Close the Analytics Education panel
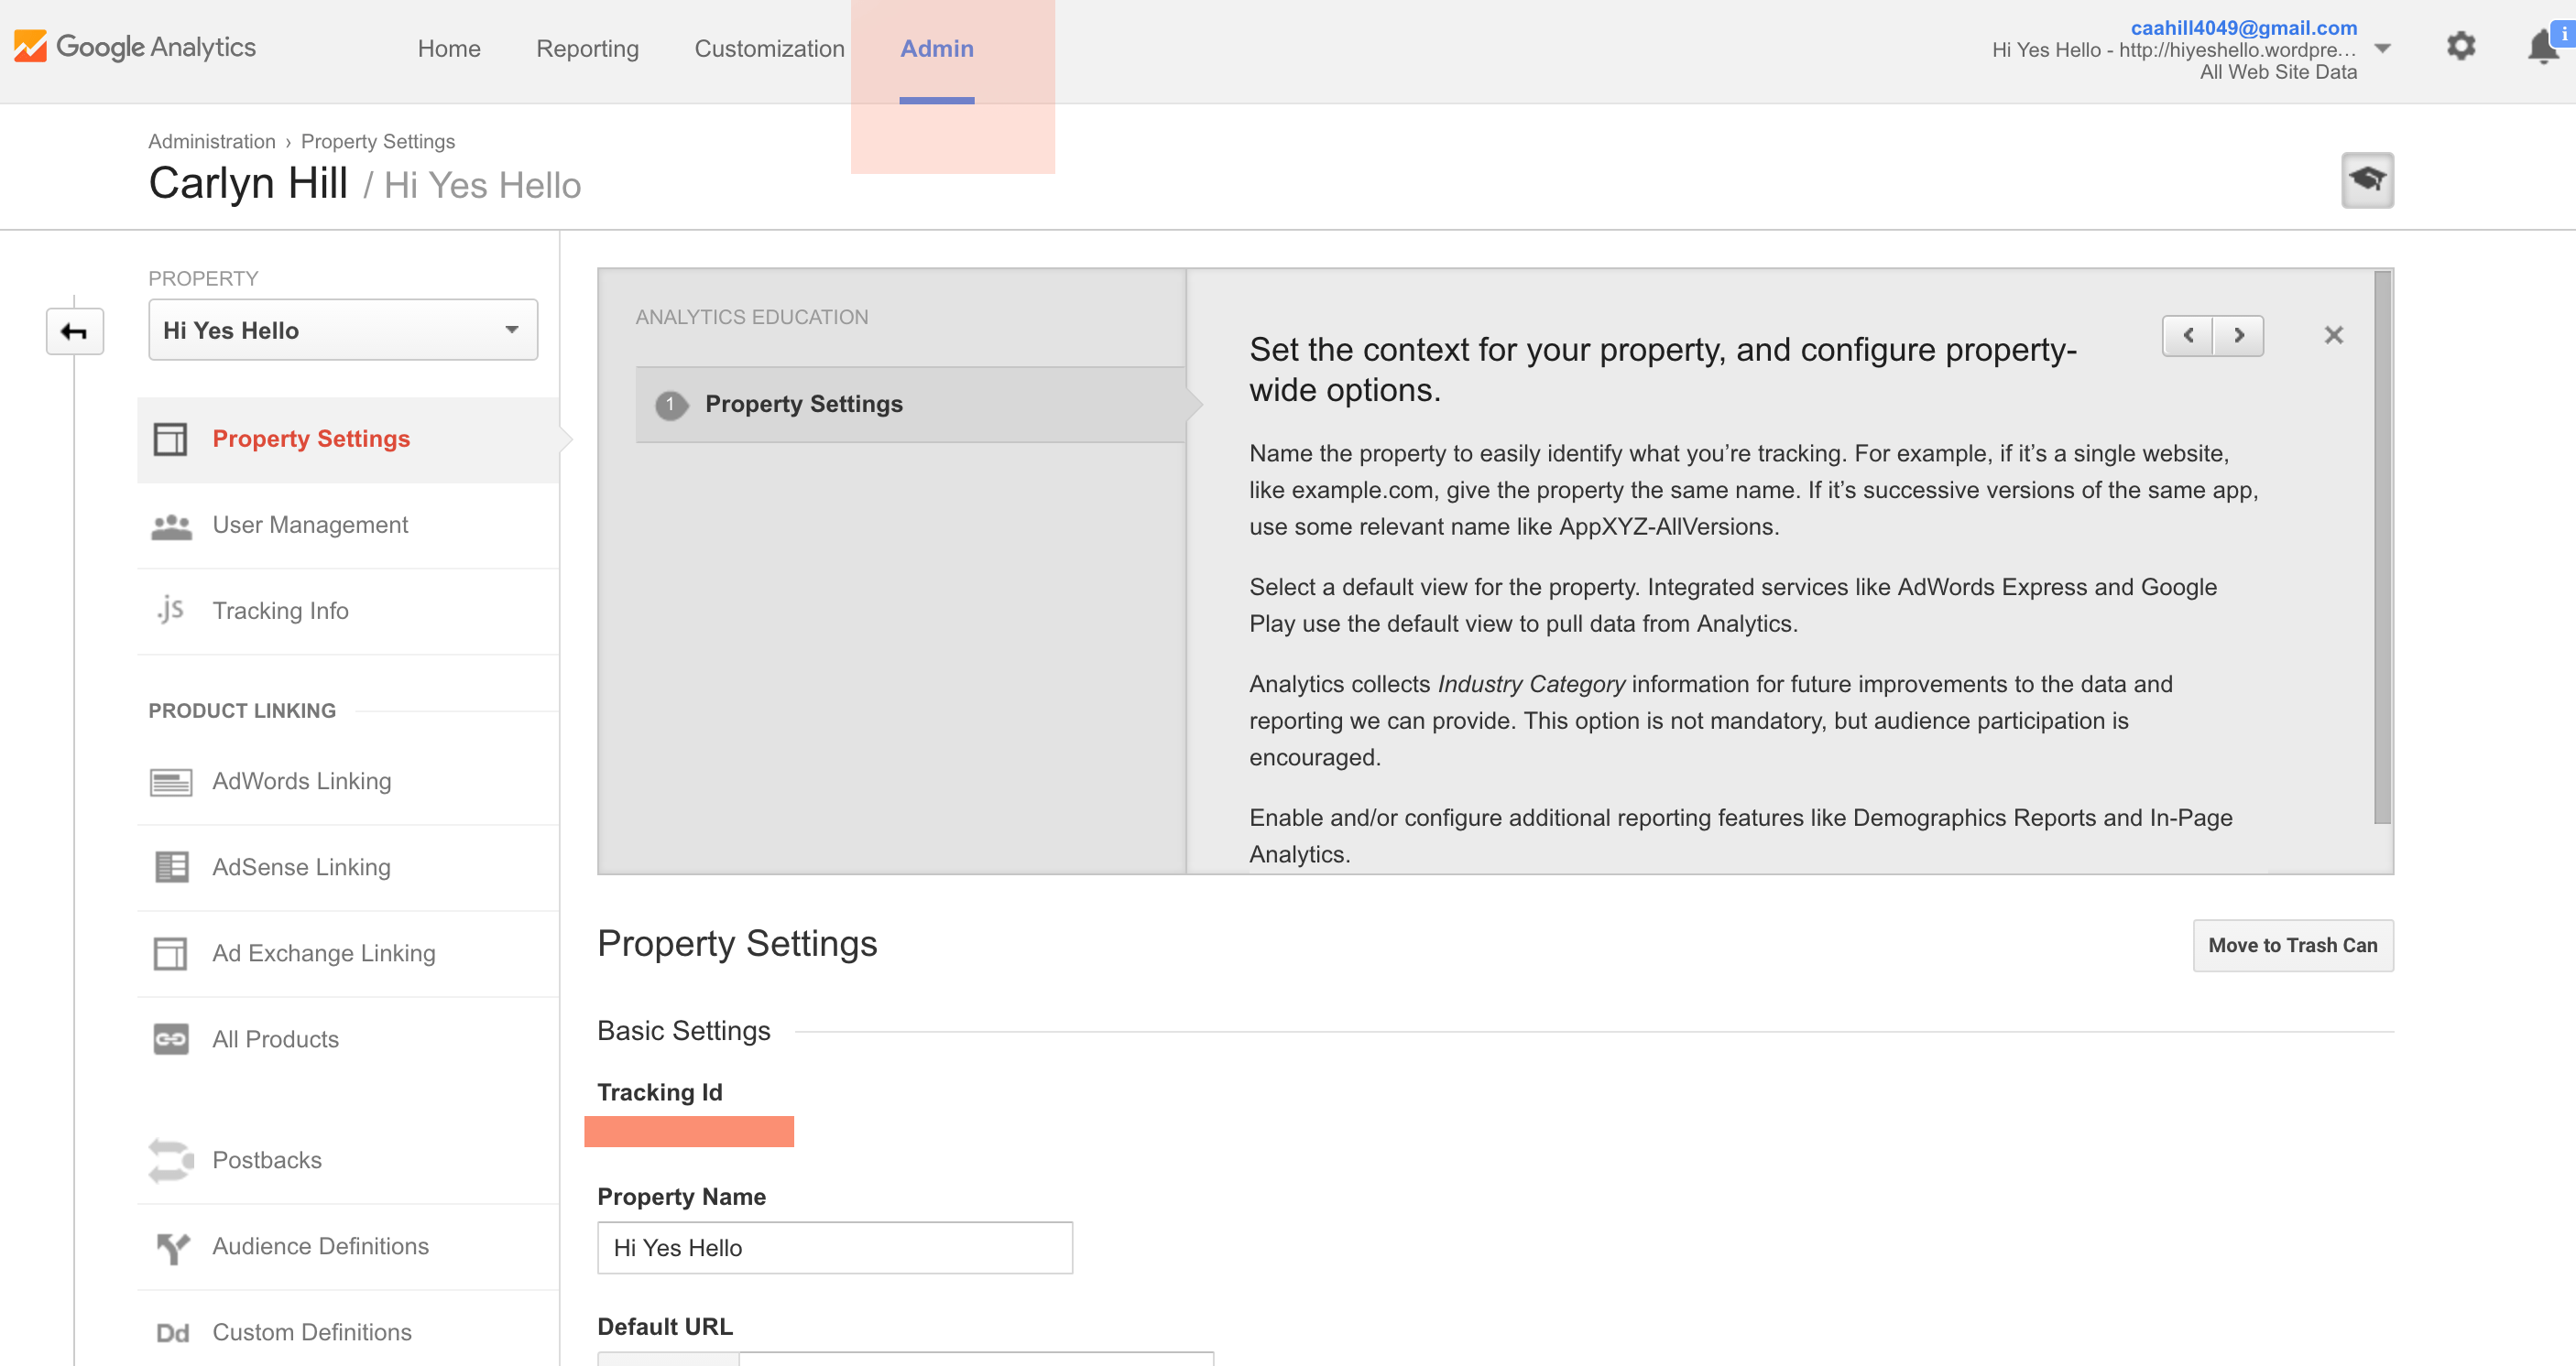Image resolution: width=2576 pixels, height=1366 pixels. (x=2333, y=336)
